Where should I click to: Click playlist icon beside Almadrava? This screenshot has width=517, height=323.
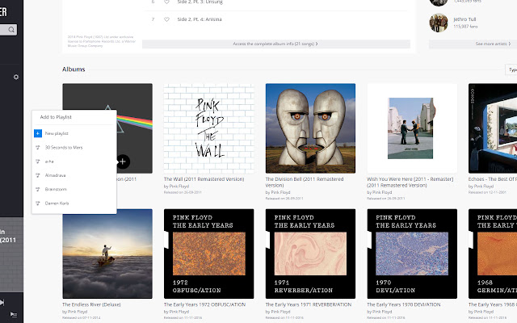[38, 175]
